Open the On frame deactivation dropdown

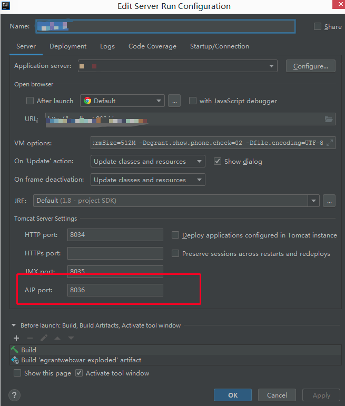point(147,180)
